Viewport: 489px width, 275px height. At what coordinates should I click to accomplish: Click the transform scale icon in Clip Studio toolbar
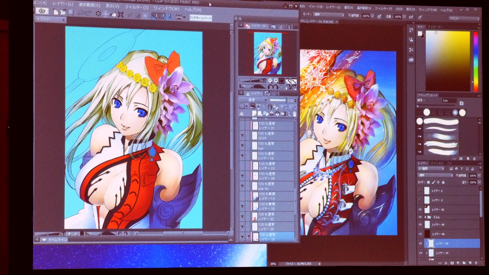pyautogui.click(x=121, y=15)
